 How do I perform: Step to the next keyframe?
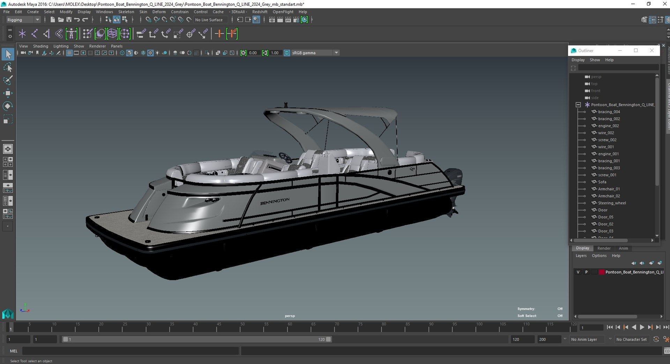[x=650, y=327]
